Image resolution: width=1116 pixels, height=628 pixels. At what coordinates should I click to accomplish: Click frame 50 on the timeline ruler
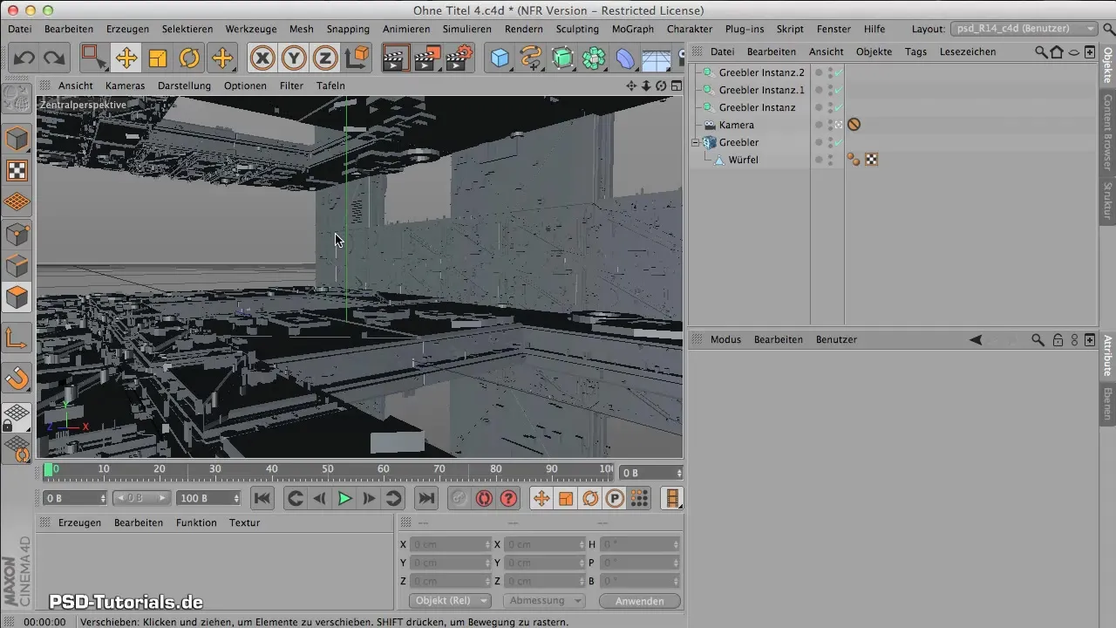tap(328, 470)
